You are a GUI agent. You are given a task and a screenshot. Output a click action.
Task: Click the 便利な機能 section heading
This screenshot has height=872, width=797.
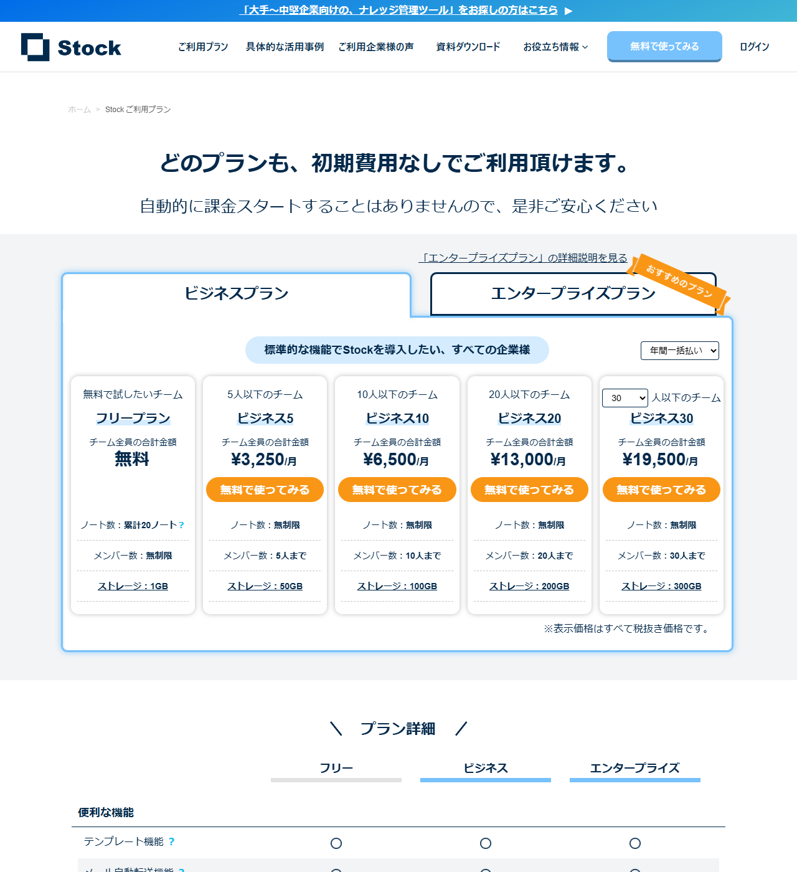pyautogui.click(x=106, y=812)
